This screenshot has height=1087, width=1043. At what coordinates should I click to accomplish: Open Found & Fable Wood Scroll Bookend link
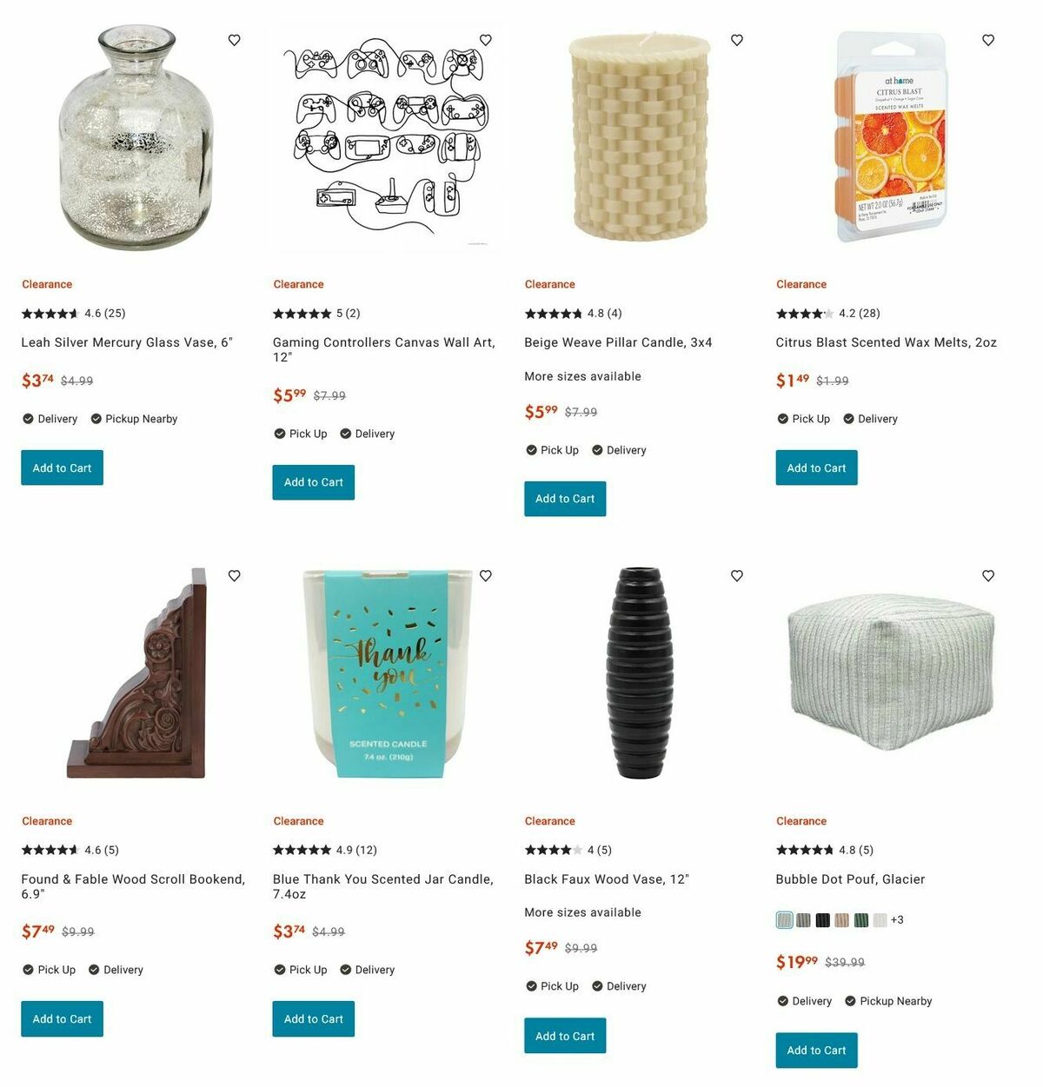coord(133,886)
